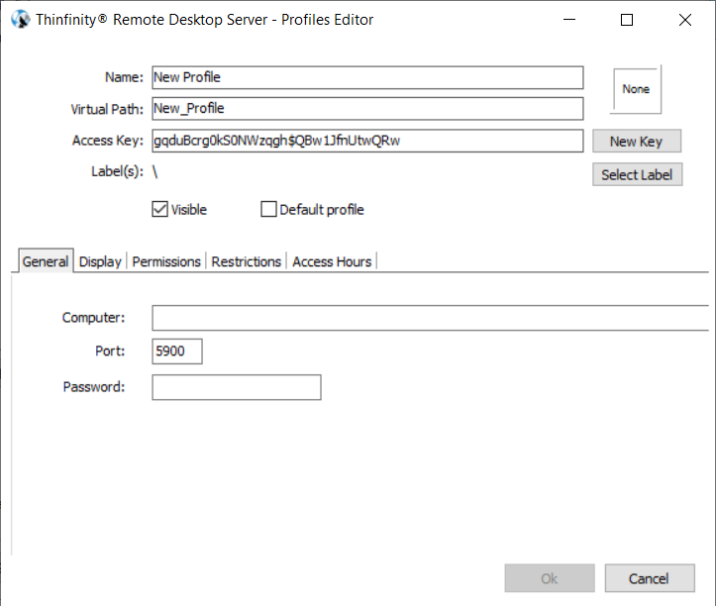The image size is (716, 606).
Task: Click the None profile icon box
Action: click(636, 89)
